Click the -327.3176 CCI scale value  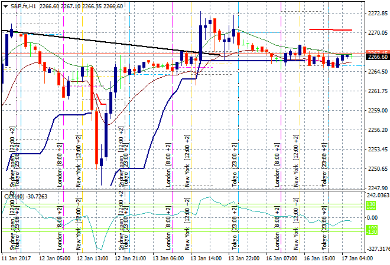click(377, 249)
